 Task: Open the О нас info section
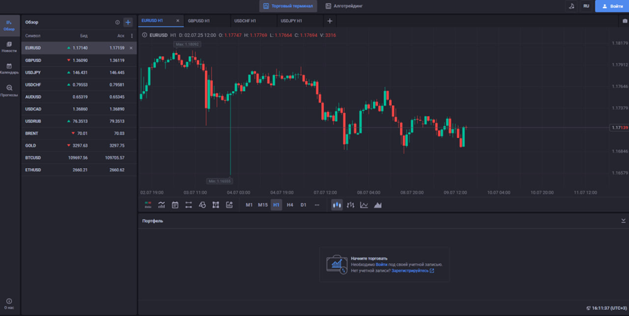click(9, 304)
